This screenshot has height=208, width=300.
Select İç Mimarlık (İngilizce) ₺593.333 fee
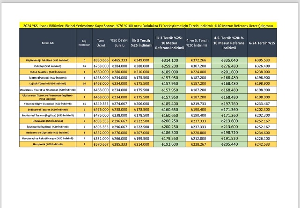coord(101,127)
